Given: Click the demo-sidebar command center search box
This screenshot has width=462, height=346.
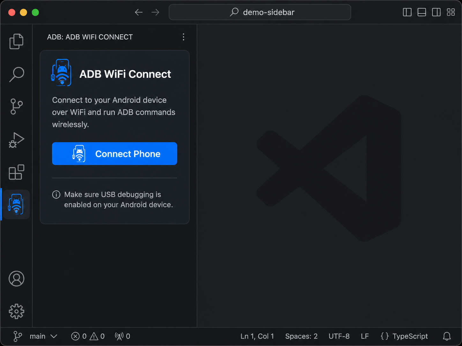Looking at the screenshot, I should click(x=260, y=12).
